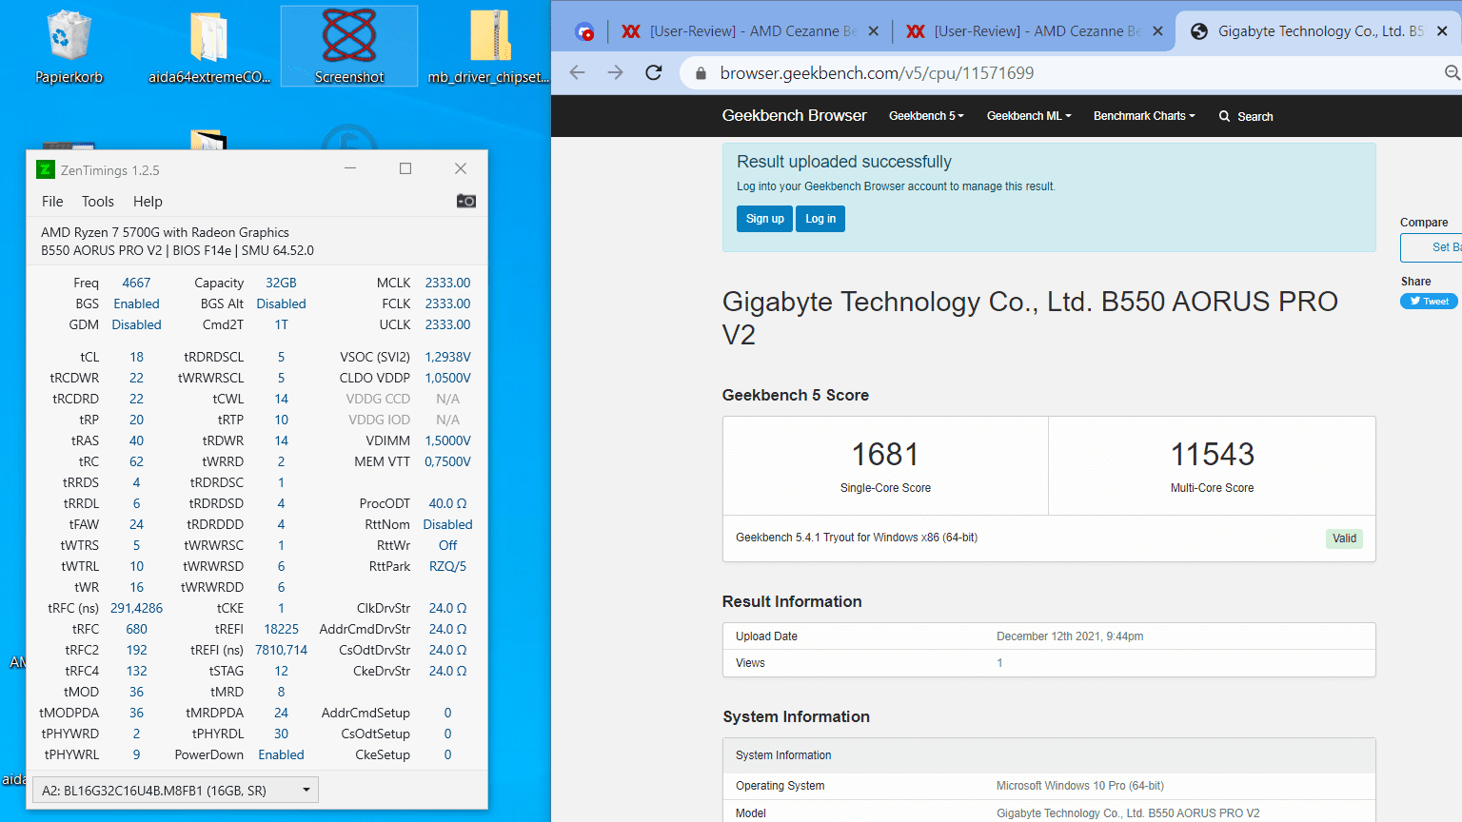
Task: Open the ZenTimings Tools menu
Action: tap(97, 201)
